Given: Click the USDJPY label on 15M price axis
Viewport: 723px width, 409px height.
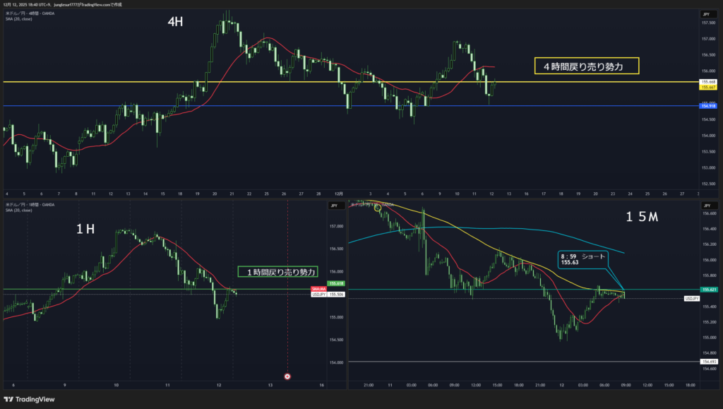Looking at the screenshot, I should point(692,299).
